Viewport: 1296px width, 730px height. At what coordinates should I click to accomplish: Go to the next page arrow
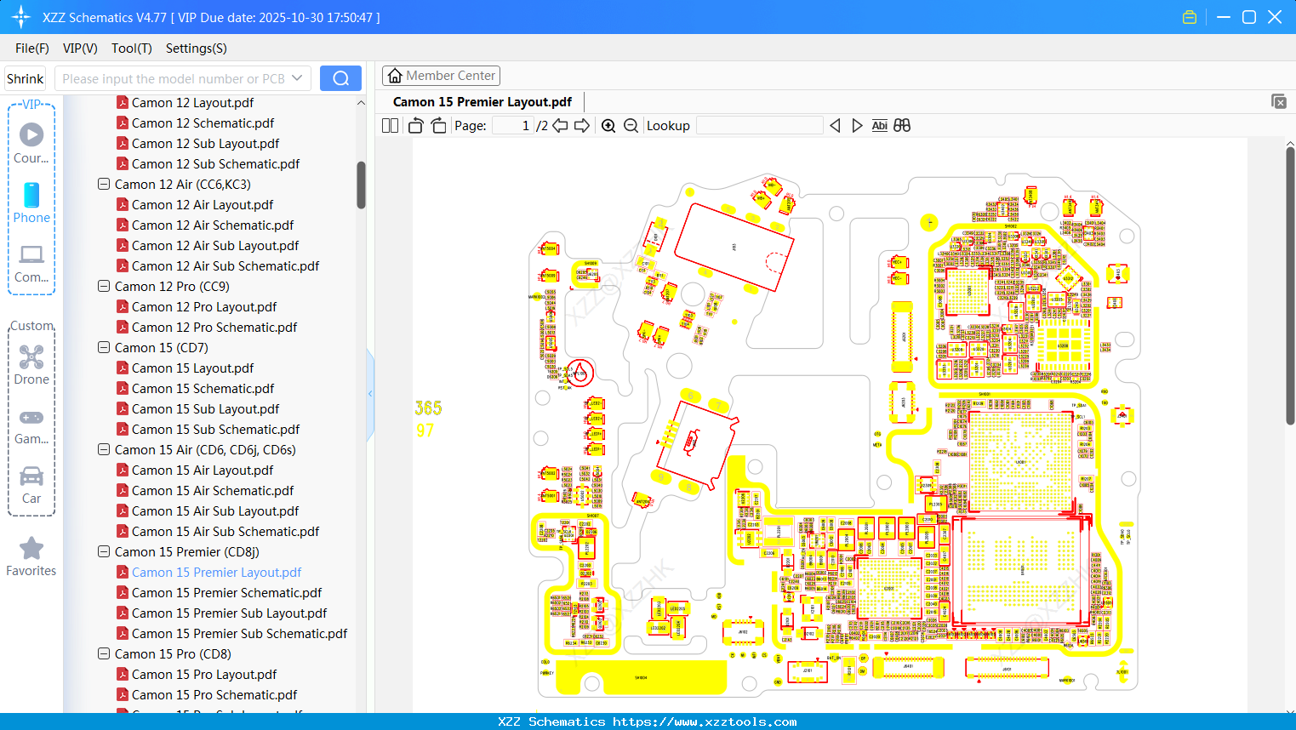582,126
